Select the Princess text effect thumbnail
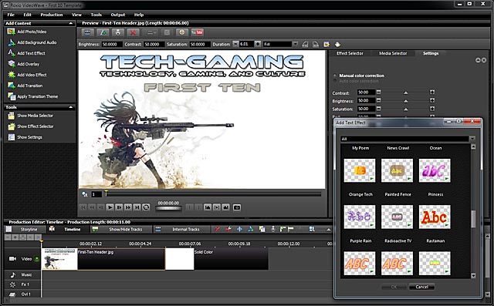 point(435,217)
